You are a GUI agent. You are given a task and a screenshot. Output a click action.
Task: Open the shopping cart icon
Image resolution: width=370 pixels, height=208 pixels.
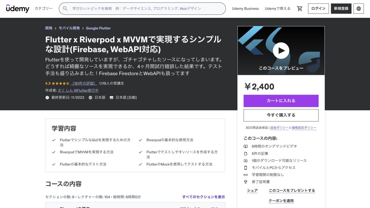300,9
